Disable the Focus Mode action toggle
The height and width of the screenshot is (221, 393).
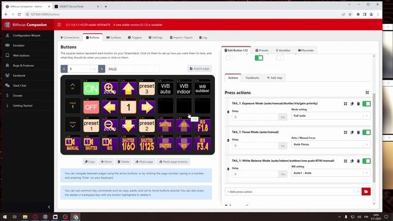(x=367, y=133)
